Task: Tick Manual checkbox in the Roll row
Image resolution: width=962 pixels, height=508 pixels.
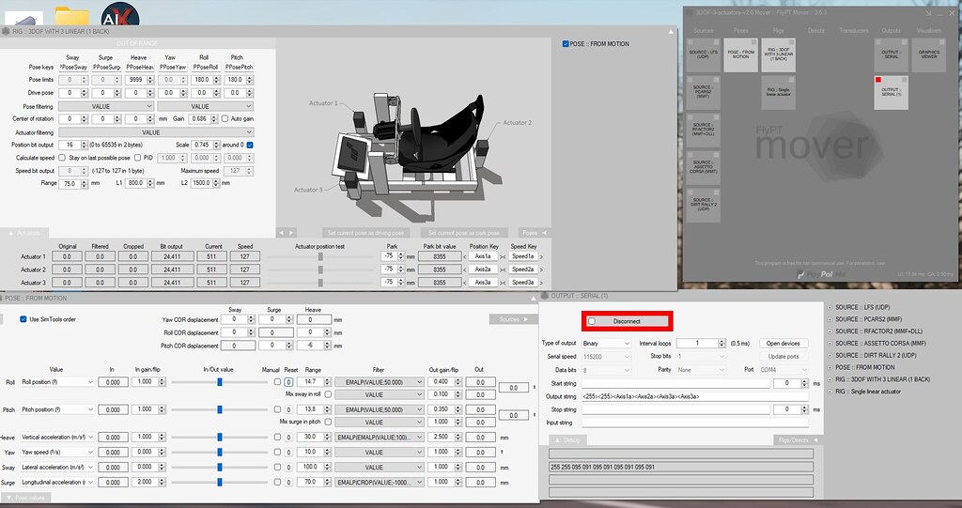Action: (277, 381)
